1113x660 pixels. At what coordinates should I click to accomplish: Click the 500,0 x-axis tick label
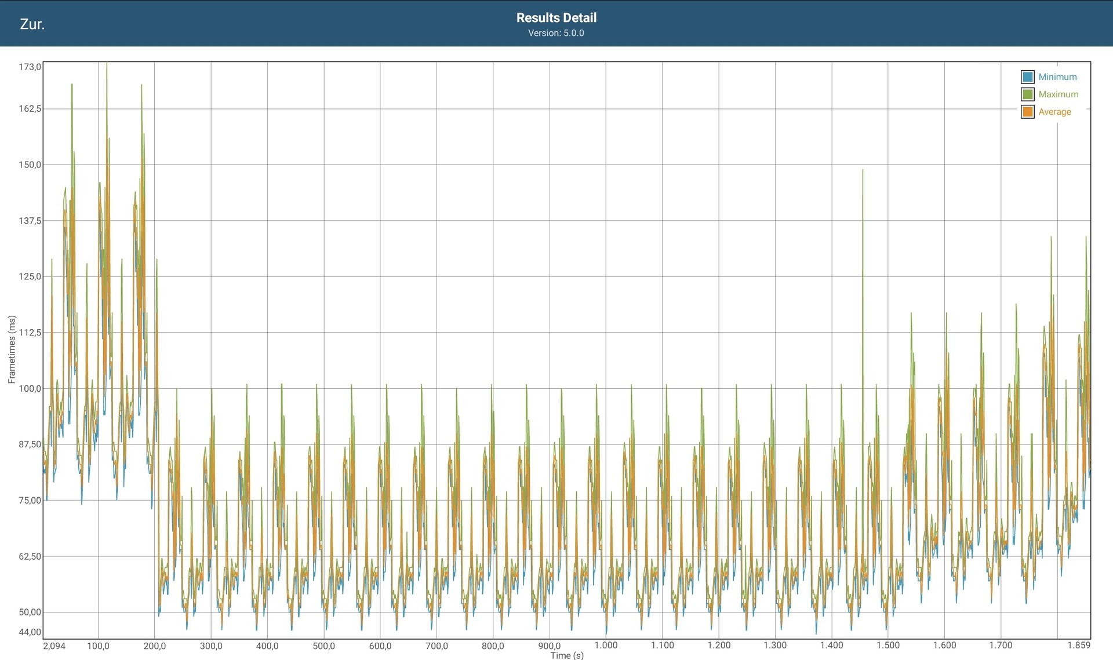click(x=323, y=646)
